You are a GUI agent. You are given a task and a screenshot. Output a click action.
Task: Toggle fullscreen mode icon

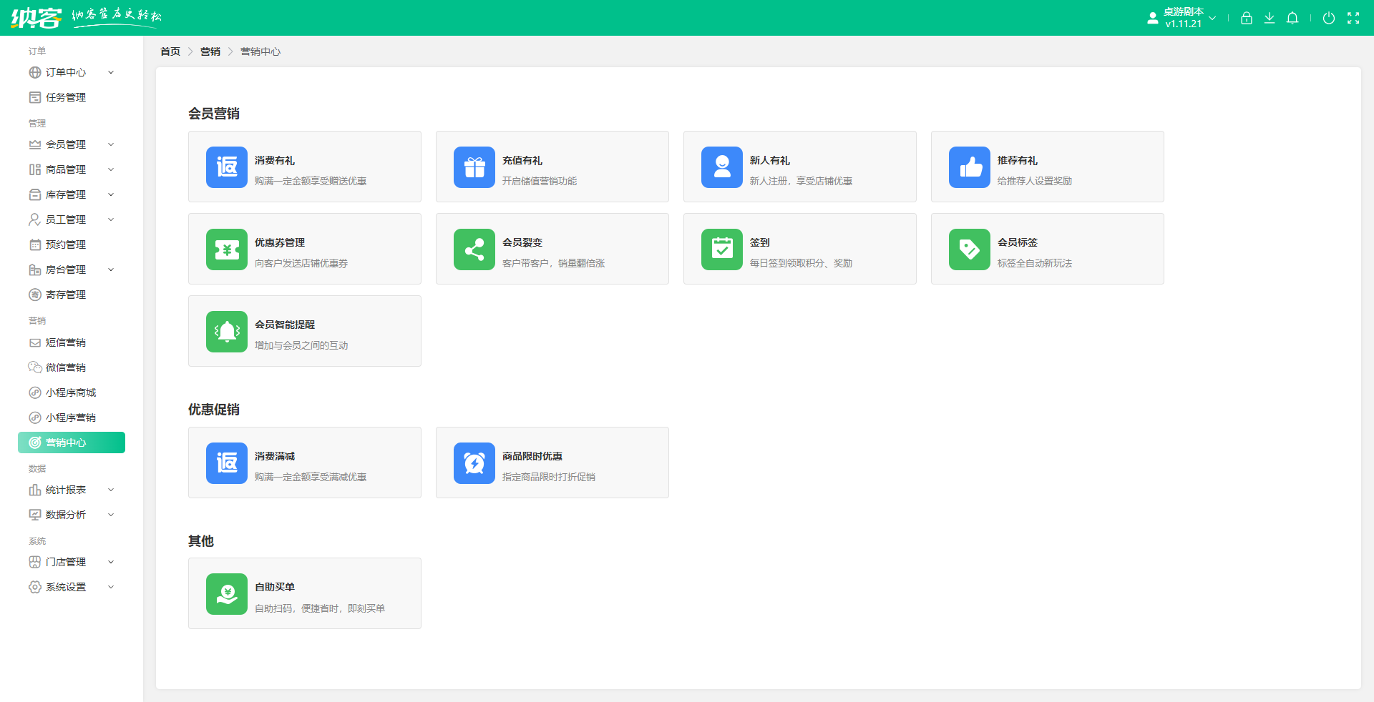1353,19
